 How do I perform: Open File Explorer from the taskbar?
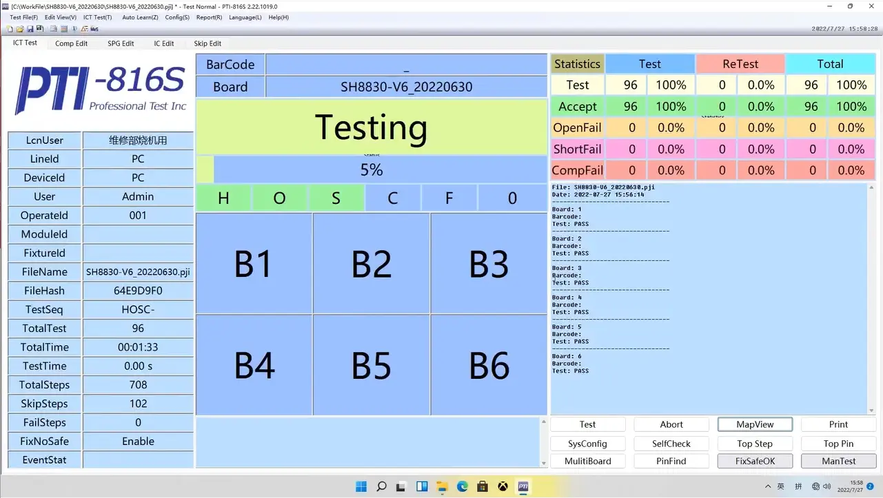click(443, 487)
